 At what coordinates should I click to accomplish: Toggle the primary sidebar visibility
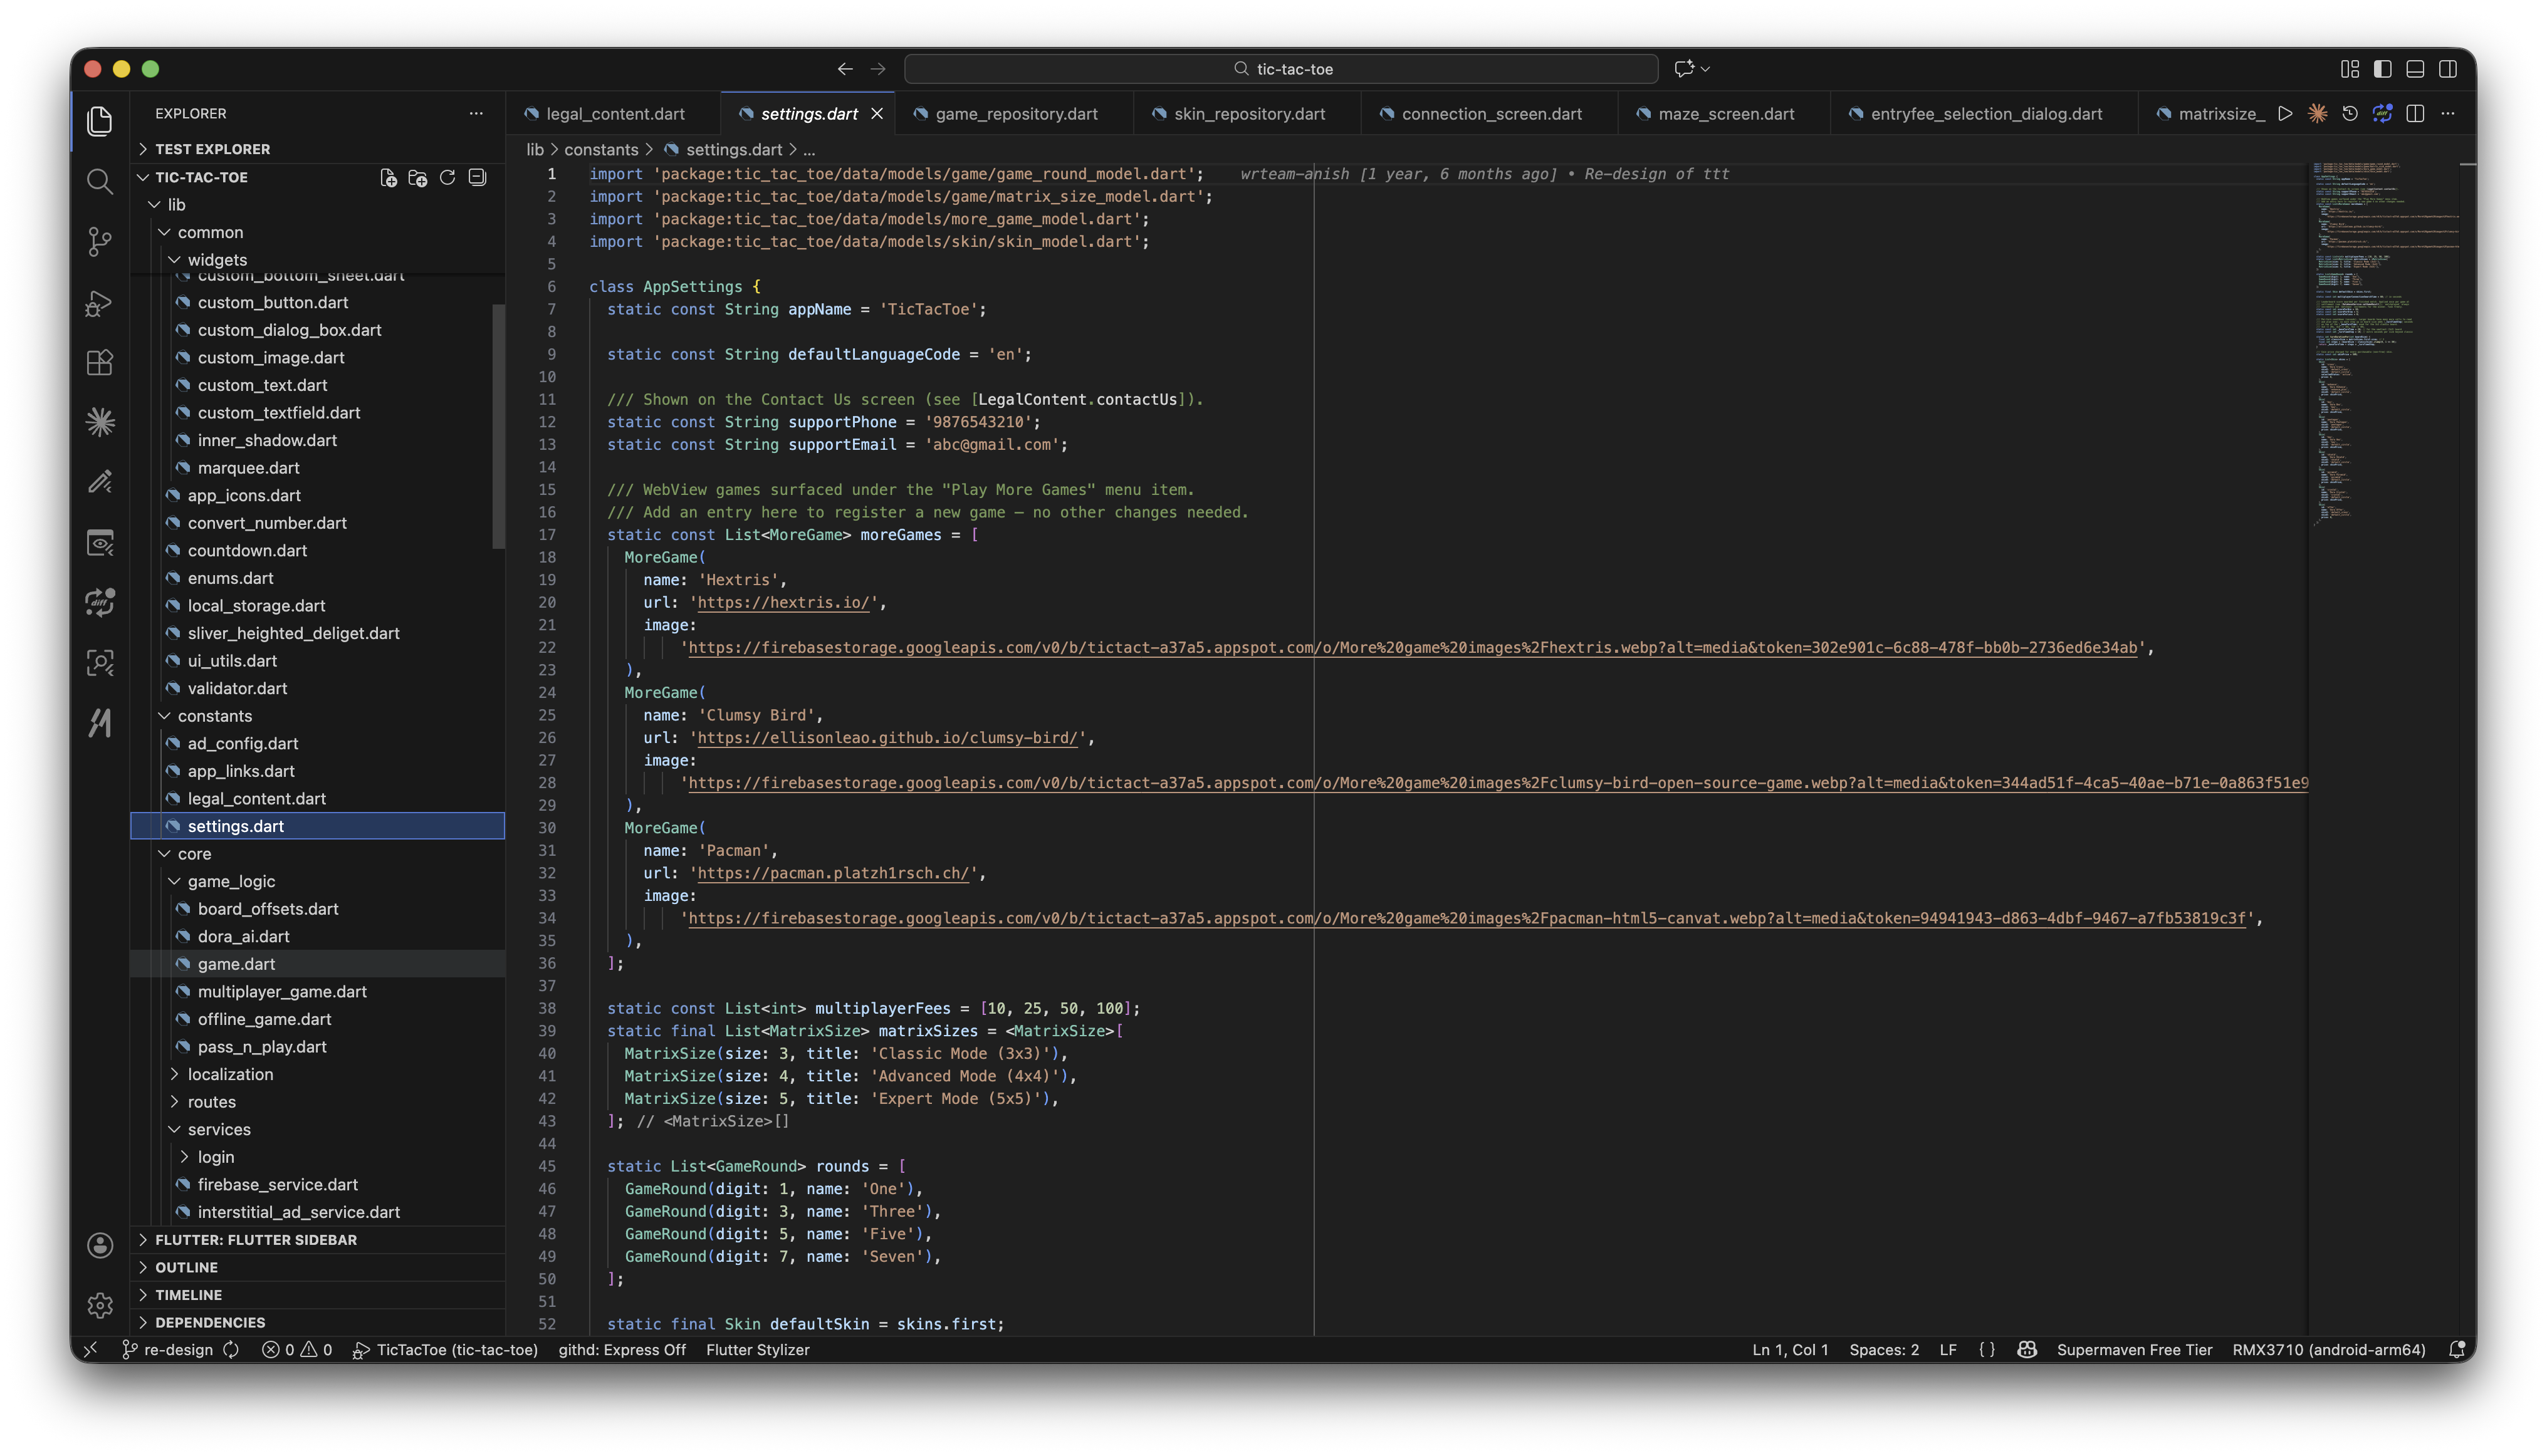click(2383, 69)
